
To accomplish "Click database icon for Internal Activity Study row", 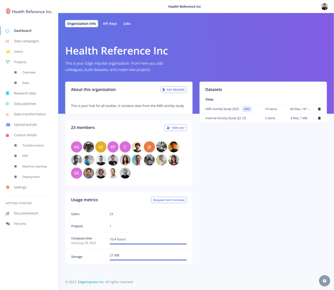I will (319, 118).
